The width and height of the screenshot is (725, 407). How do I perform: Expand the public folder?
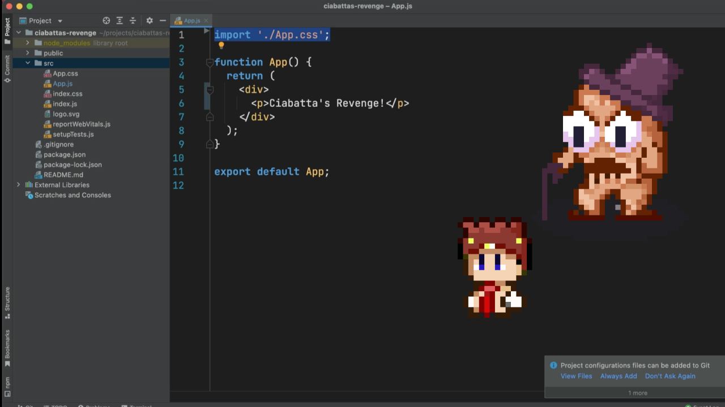27,53
